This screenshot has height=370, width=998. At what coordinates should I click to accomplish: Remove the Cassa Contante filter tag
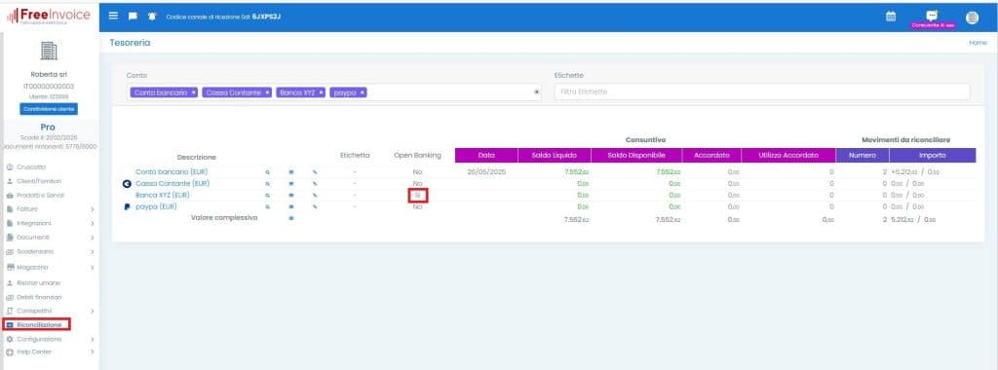(x=267, y=92)
